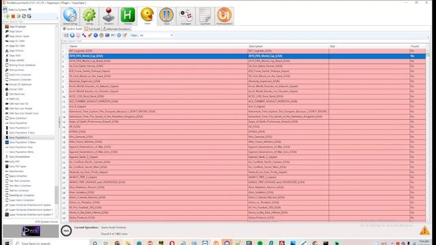Click the pink eraser icon in audit toolbar
Image resolution: width=436 pixels, height=245 pixels.
pyautogui.click(x=78, y=35)
